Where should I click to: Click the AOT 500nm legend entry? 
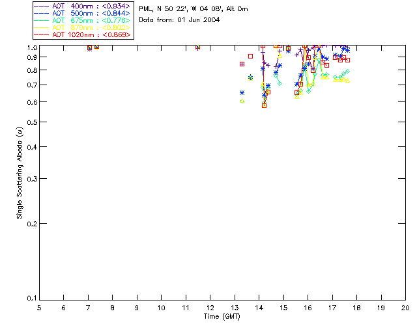[82, 13]
